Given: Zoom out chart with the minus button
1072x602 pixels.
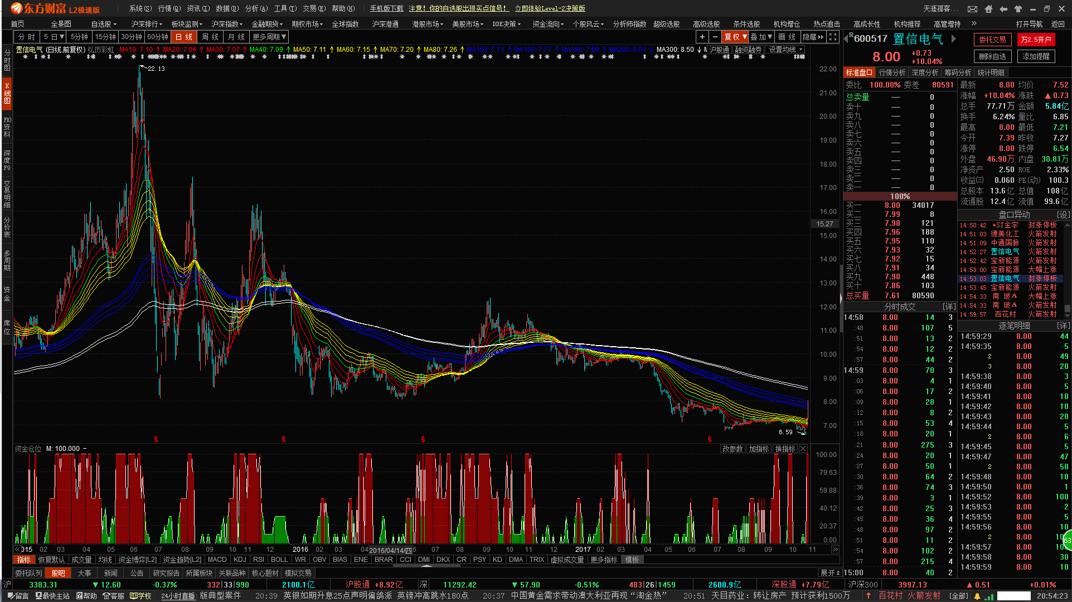Looking at the screenshot, I should point(715,37).
